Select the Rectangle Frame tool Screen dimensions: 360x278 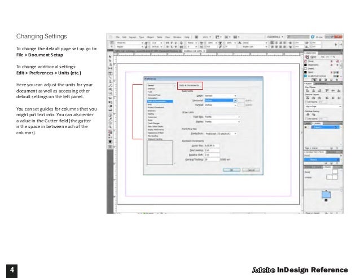110,90
